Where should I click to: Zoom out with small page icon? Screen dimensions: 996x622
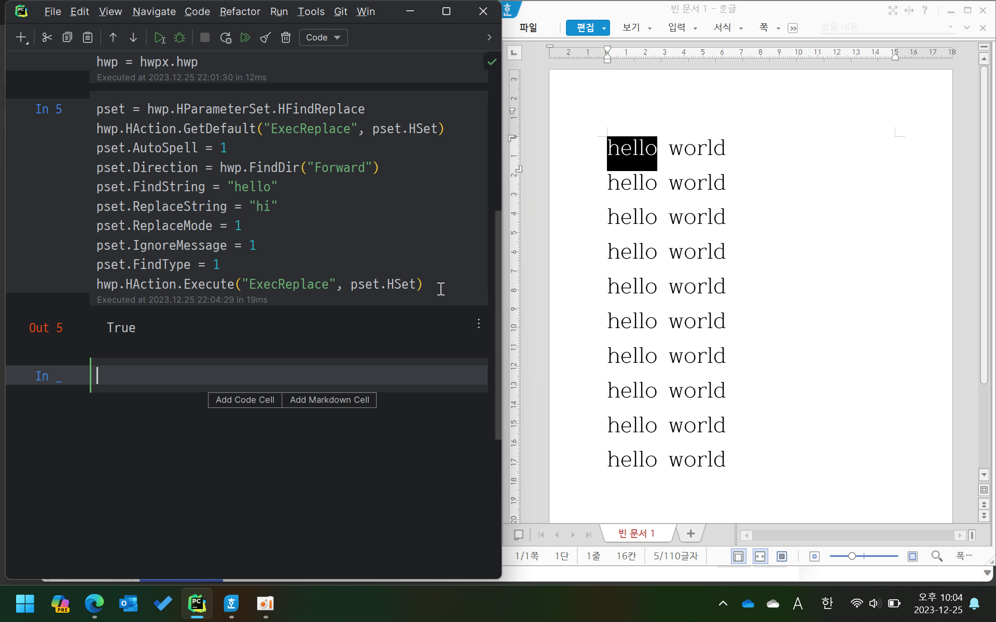(x=814, y=556)
